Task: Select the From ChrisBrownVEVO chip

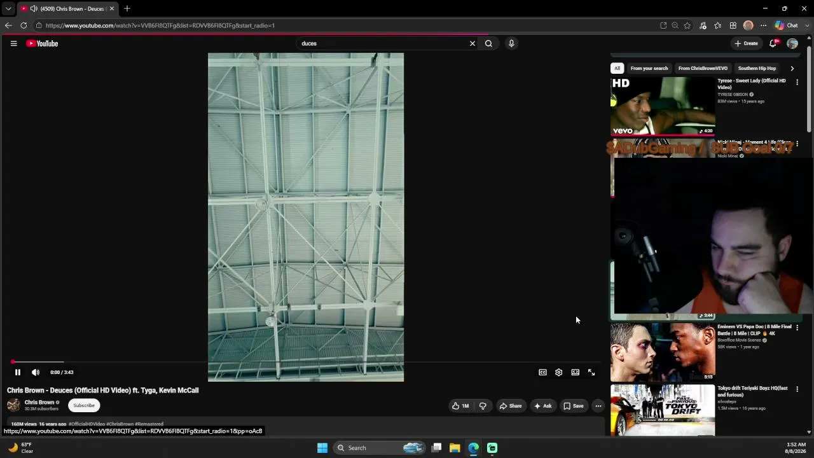Action: (x=703, y=68)
